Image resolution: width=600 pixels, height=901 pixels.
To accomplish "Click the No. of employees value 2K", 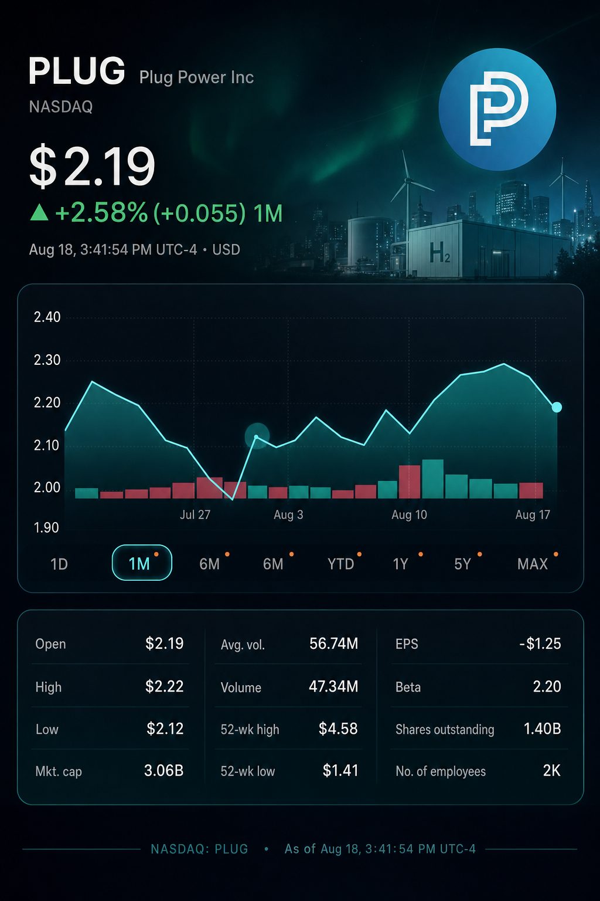I will click(x=552, y=770).
